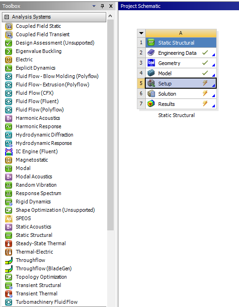Click the Setup status lightning icon
239x307 pixels.
point(205,83)
